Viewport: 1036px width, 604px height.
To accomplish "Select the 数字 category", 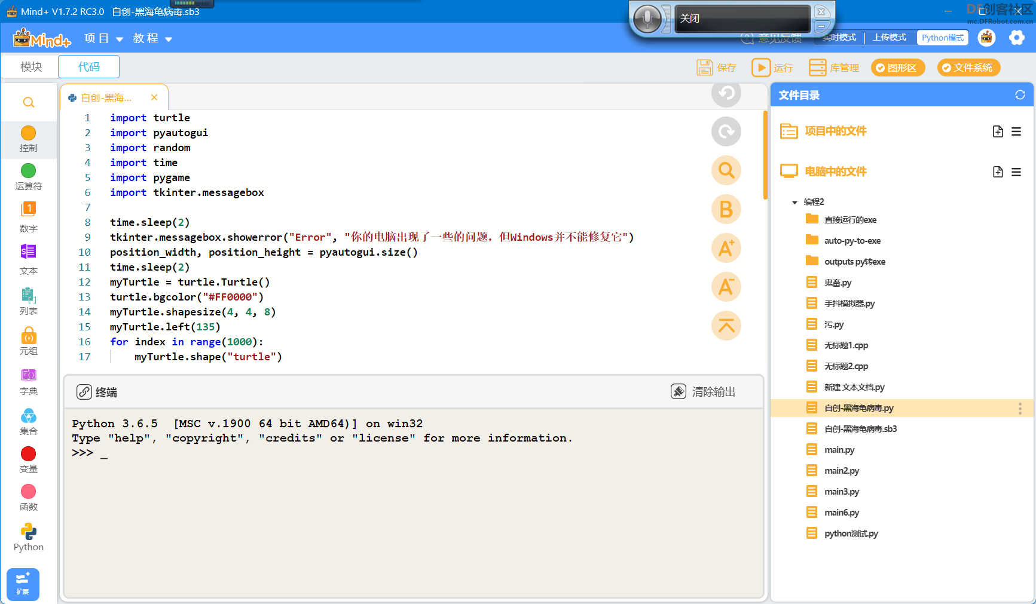I will [28, 217].
